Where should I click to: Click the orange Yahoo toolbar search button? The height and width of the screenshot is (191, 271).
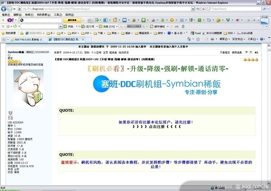[72, 20]
